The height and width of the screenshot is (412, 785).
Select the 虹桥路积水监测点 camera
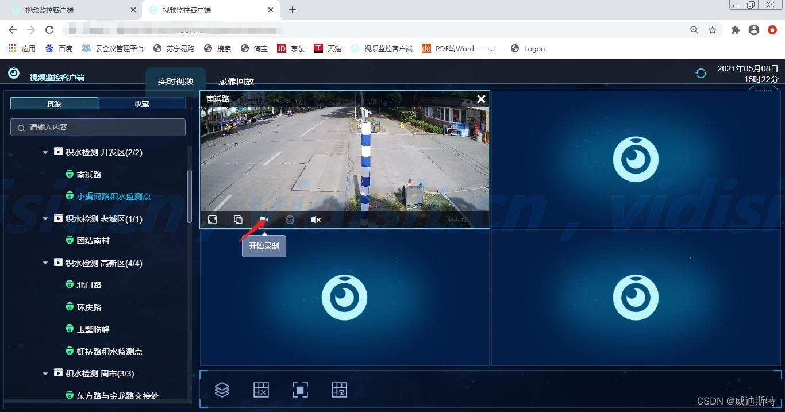110,351
